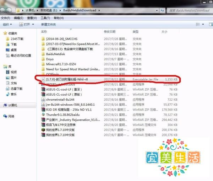Select the R3D DR archive icon
Viewport: 213px width, 181px height.
tap(43, 110)
